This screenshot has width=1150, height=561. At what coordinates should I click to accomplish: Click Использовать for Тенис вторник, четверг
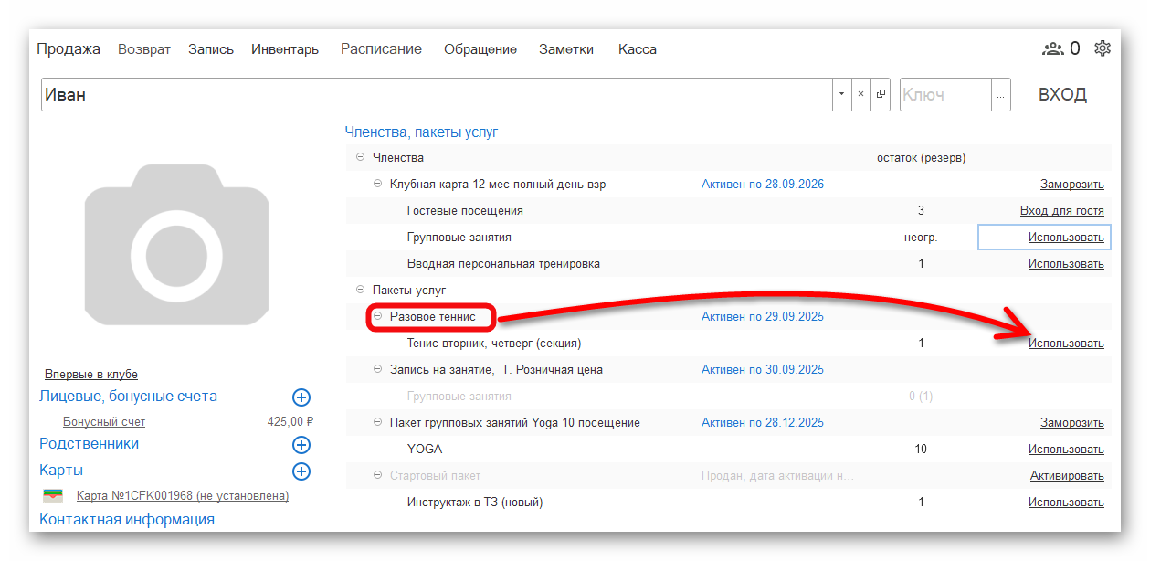click(x=1065, y=344)
